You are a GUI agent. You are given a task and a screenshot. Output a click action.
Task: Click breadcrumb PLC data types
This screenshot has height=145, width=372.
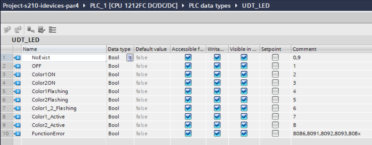(x=210, y=6)
